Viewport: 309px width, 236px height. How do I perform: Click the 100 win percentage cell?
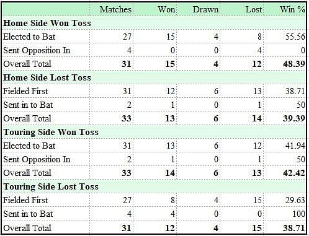[x=298, y=214]
